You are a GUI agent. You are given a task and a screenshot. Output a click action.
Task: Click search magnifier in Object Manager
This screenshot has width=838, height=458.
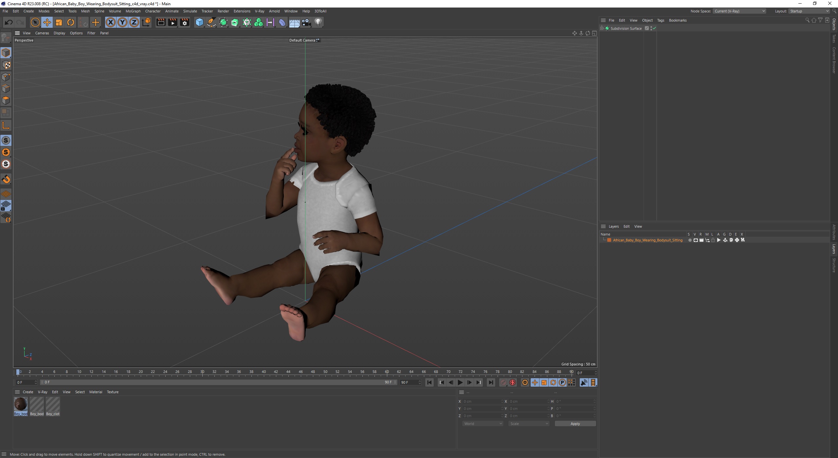(x=807, y=20)
